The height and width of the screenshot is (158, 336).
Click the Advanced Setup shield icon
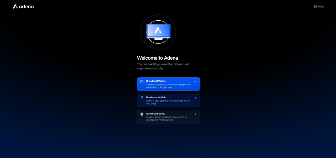pos(142,114)
